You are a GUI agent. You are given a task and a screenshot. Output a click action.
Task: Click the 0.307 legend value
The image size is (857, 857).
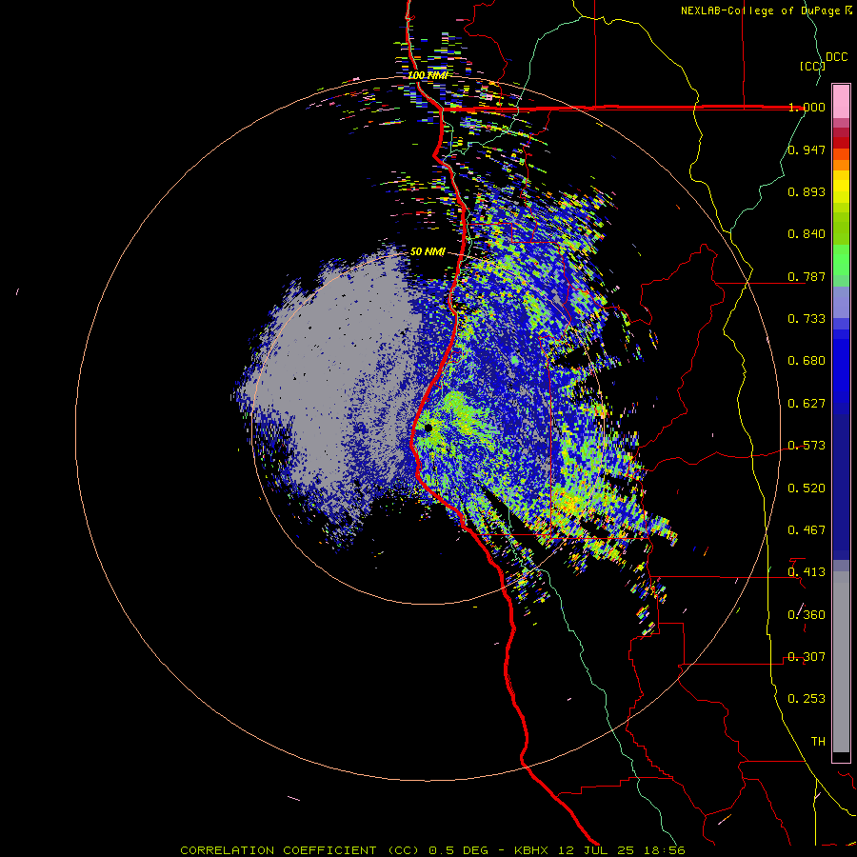pos(807,657)
